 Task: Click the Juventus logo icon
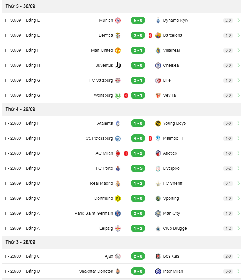[x=118, y=65]
